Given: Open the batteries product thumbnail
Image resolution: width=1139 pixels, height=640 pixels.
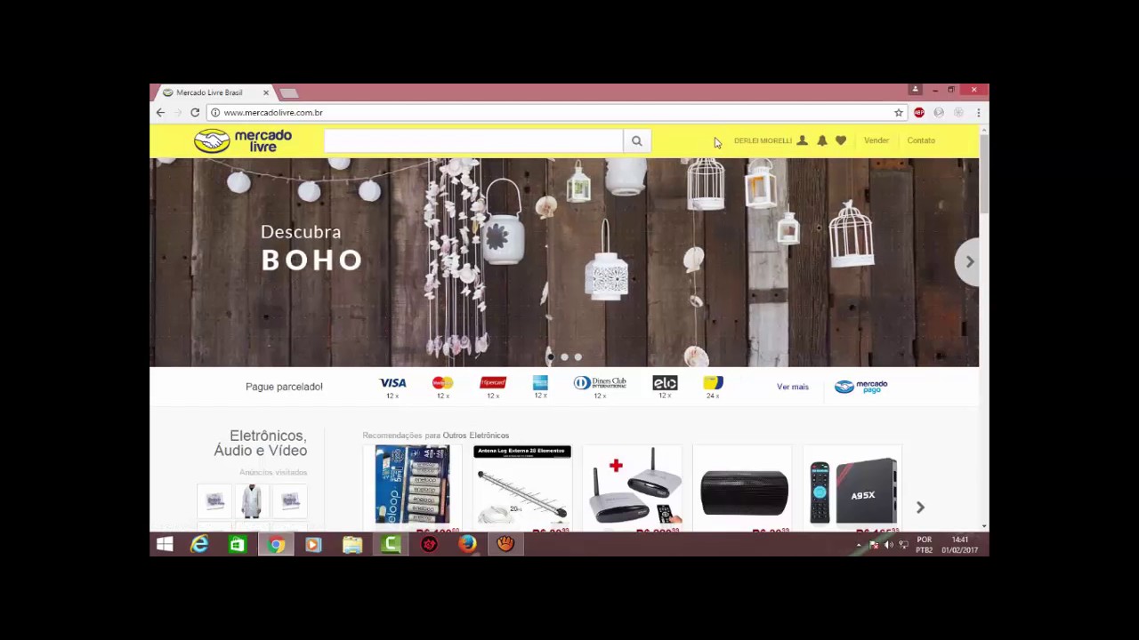Looking at the screenshot, I should pyautogui.click(x=412, y=484).
